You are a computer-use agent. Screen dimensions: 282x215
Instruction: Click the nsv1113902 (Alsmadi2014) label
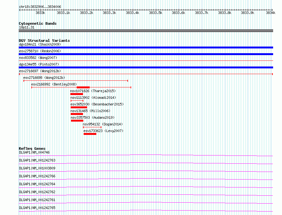(x=93, y=98)
